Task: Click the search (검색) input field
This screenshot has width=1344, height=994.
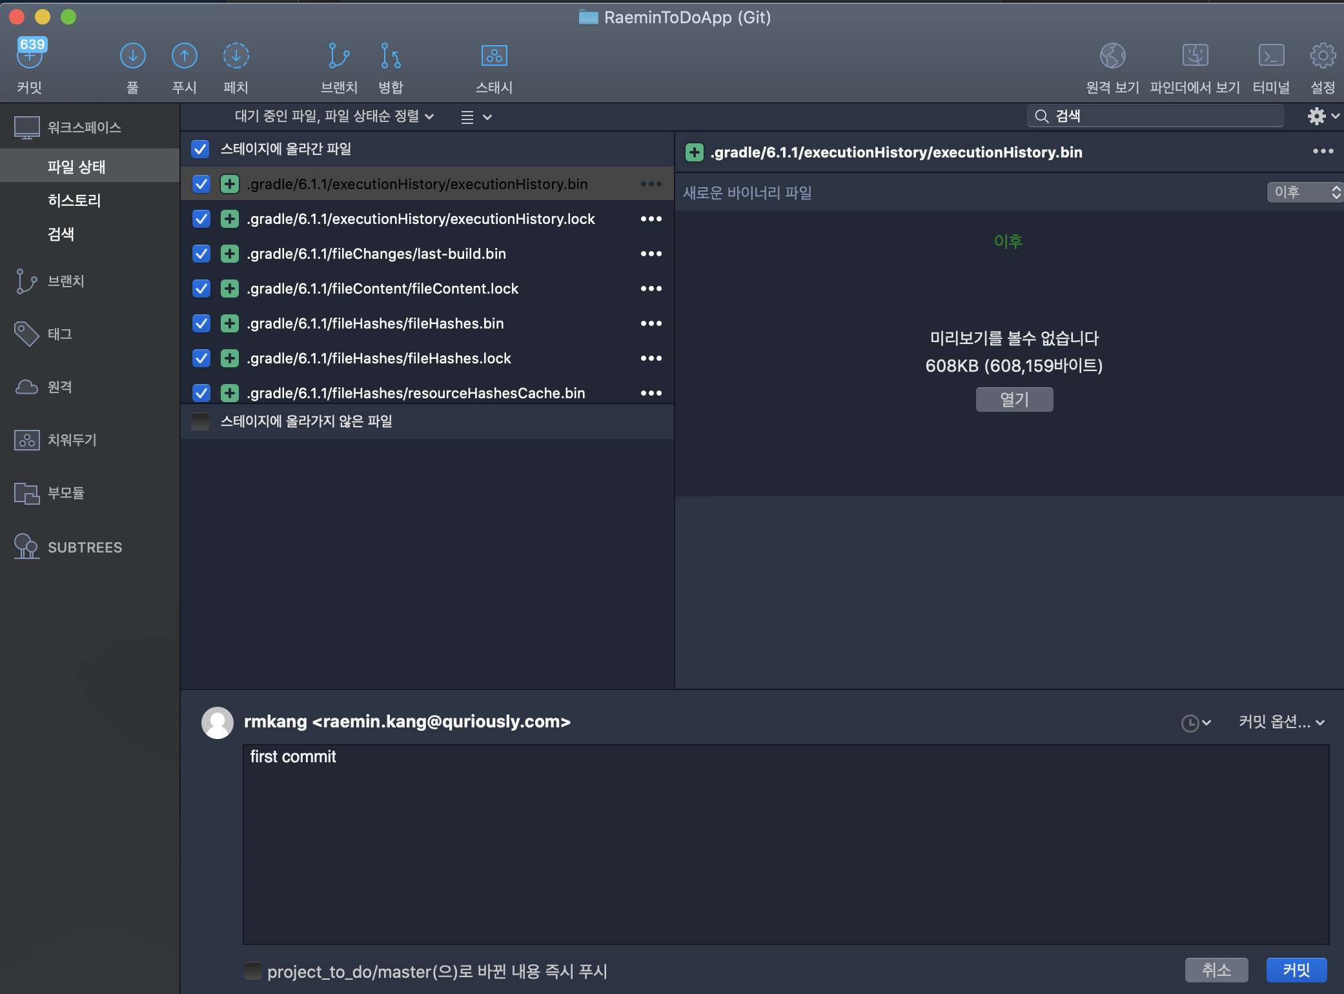Action: 1155,116
